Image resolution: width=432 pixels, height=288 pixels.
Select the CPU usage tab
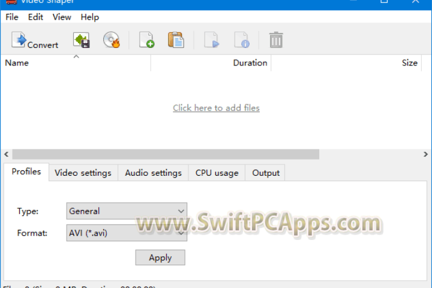tap(217, 173)
